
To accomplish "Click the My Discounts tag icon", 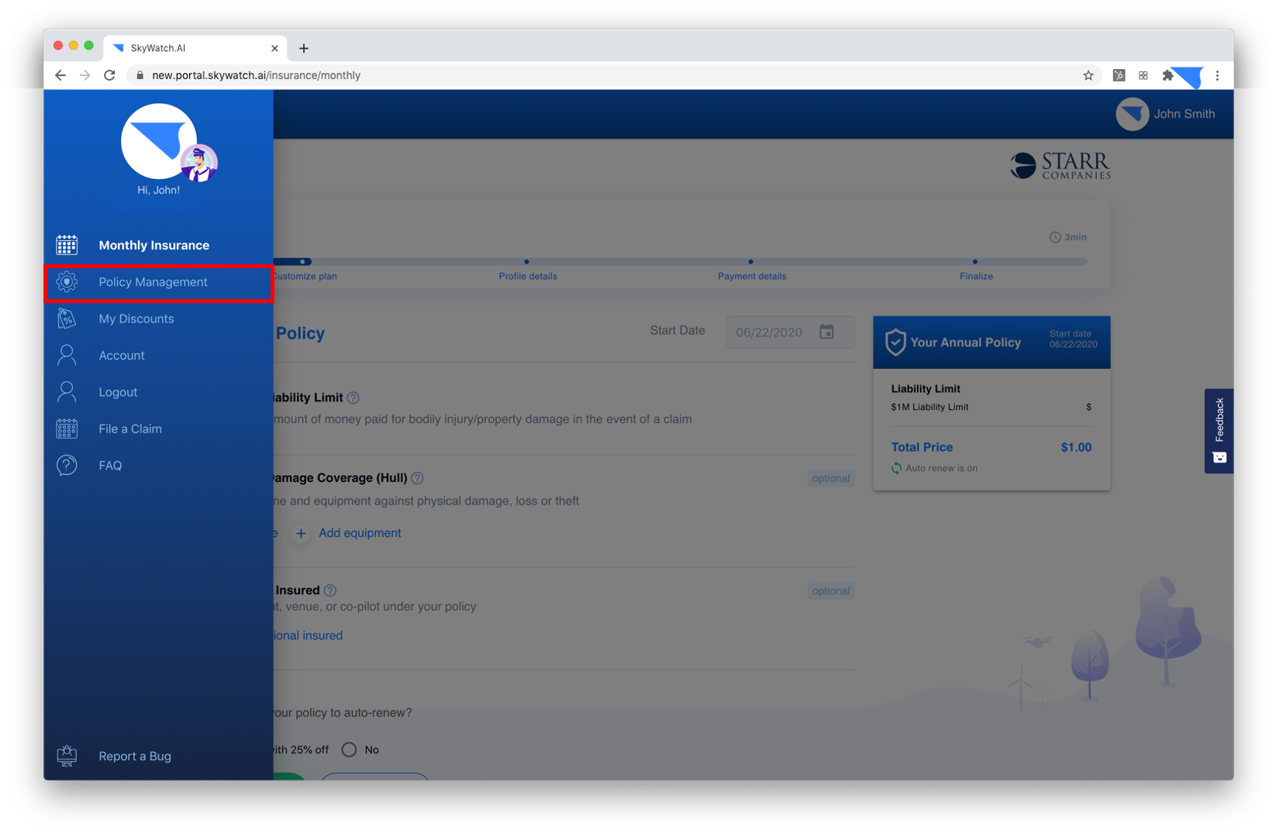I will tap(67, 319).
